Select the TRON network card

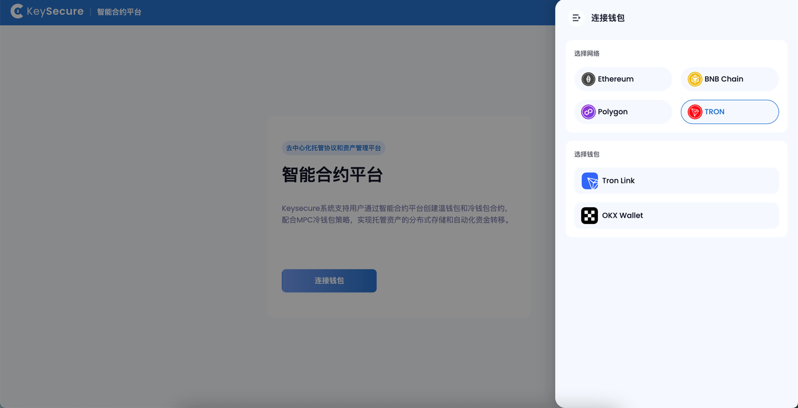(729, 112)
